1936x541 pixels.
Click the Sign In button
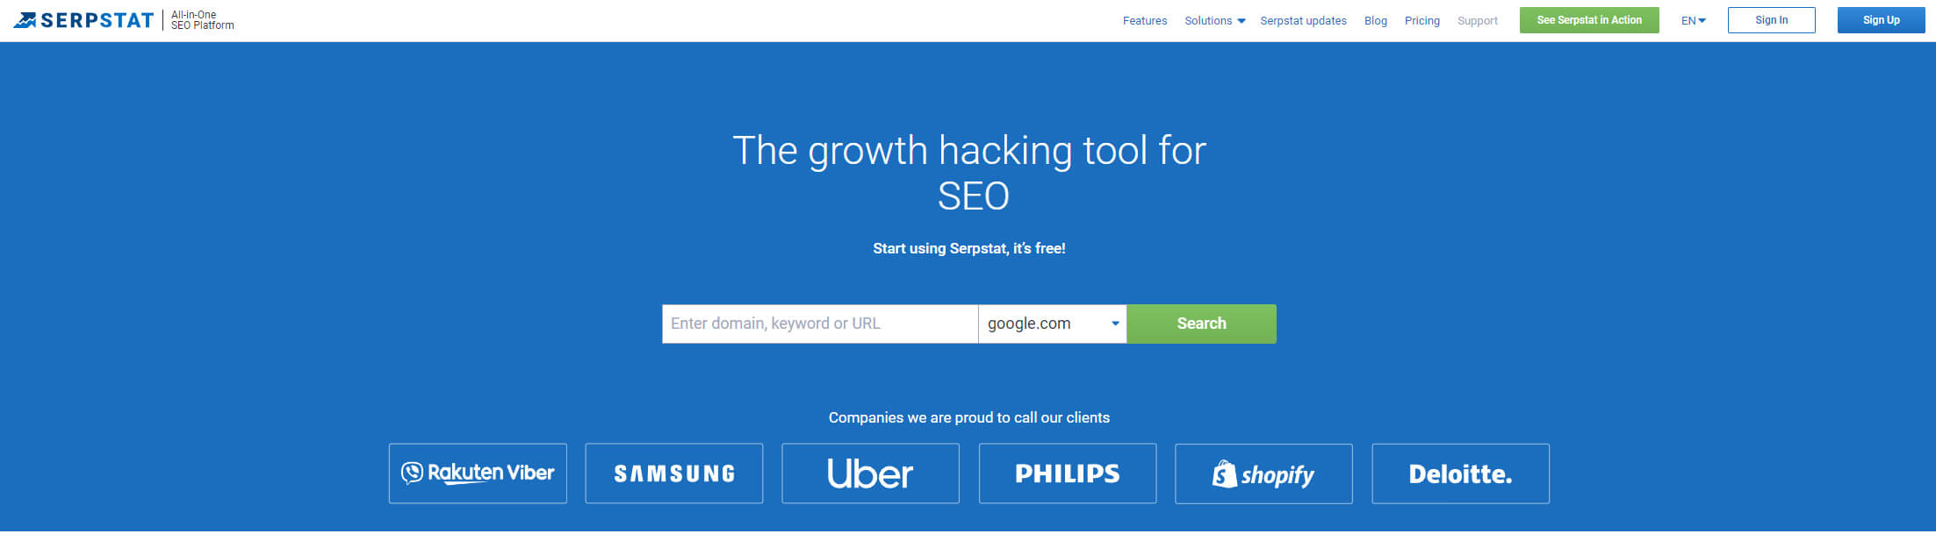pyautogui.click(x=1771, y=20)
